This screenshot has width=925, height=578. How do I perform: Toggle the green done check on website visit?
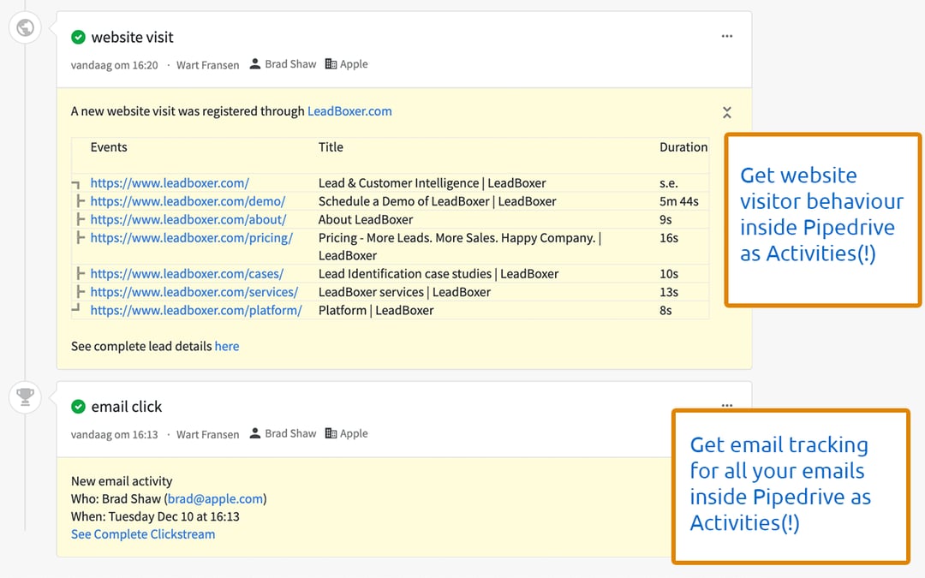tap(78, 37)
